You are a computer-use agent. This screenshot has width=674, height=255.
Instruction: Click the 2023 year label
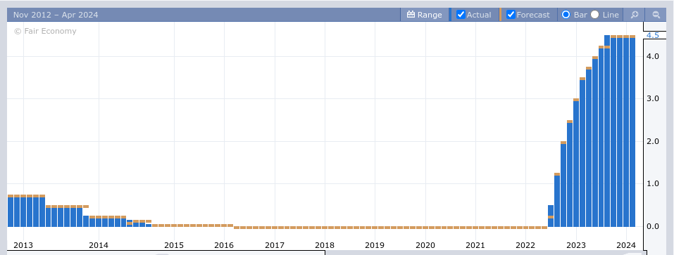(x=576, y=245)
